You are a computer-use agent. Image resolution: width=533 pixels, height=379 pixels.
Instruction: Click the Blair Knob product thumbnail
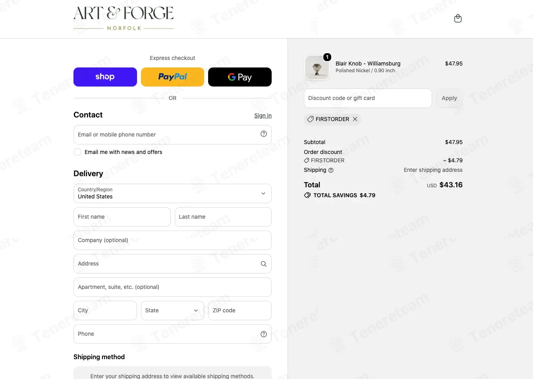tap(317, 67)
